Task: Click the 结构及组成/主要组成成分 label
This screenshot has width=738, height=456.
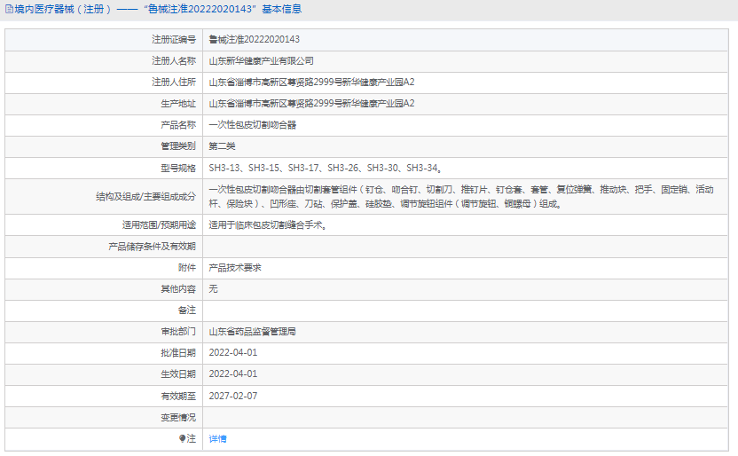Action: (145, 197)
